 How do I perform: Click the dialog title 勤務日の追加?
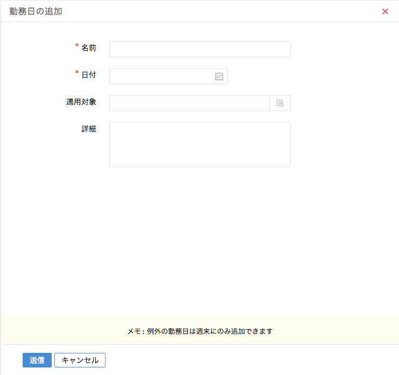tap(36, 11)
